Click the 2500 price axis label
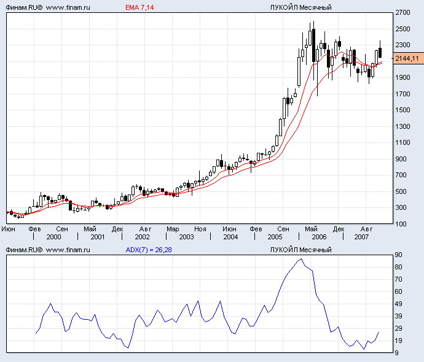This screenshot has width=424, height=362. pyautogui.click(x=402, y=29)
